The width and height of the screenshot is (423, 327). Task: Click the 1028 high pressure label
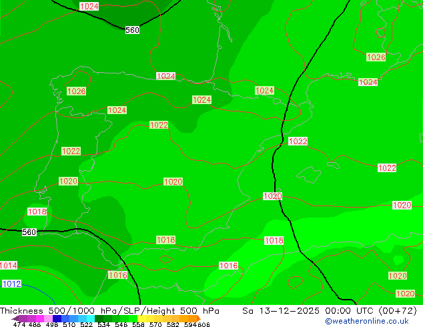coord(76,91)
